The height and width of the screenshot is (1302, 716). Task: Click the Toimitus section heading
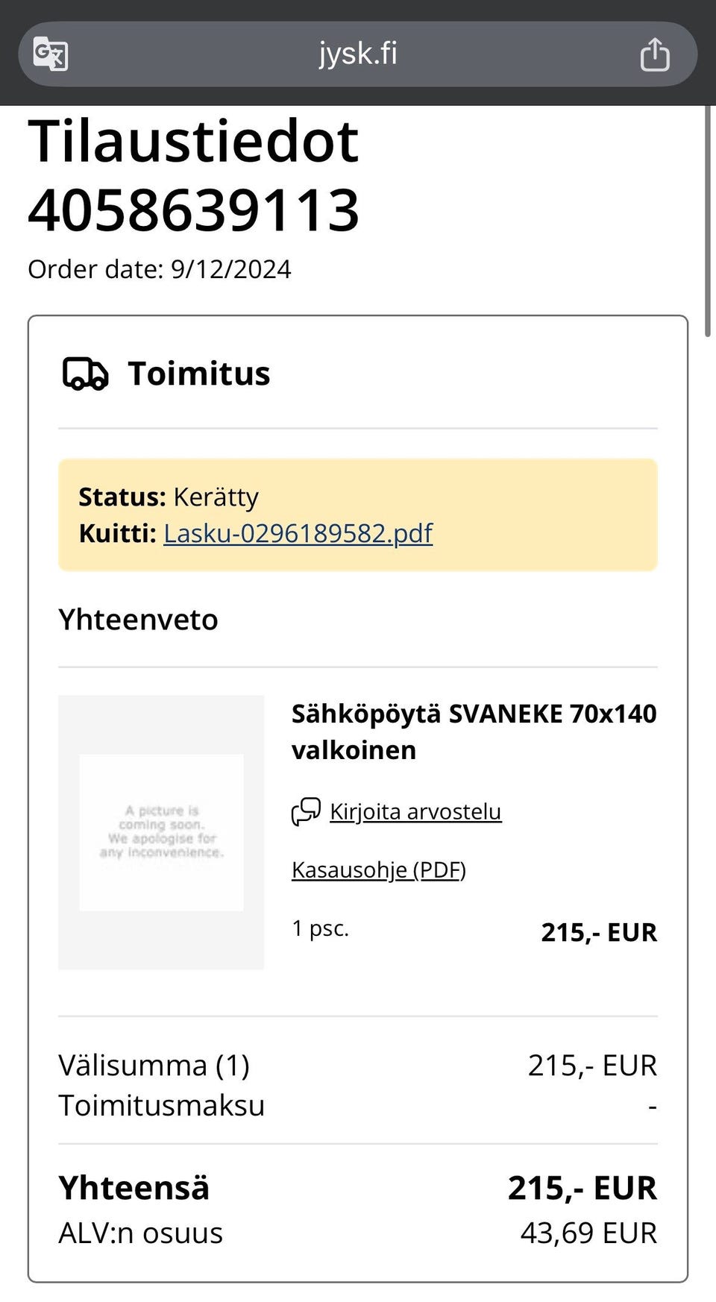click(198, 374)
